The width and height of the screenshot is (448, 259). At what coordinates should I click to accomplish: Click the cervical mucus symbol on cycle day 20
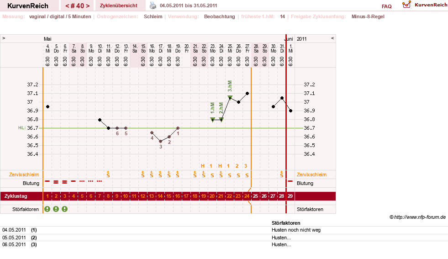[x=212, y=175]
